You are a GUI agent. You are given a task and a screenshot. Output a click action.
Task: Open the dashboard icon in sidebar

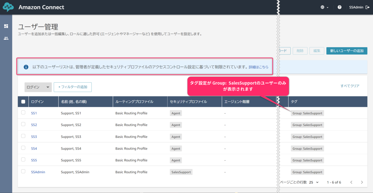tap(6, 26)
